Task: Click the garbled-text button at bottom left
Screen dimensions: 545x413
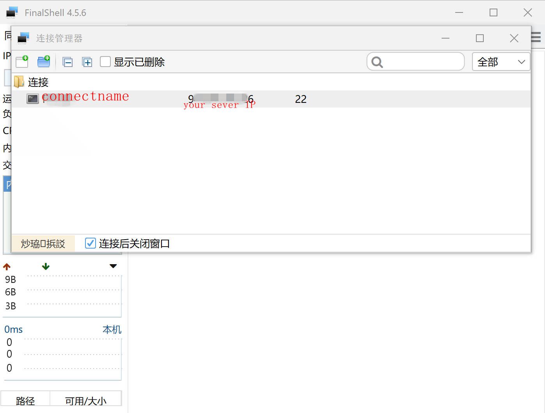Action: click(43, 244)
